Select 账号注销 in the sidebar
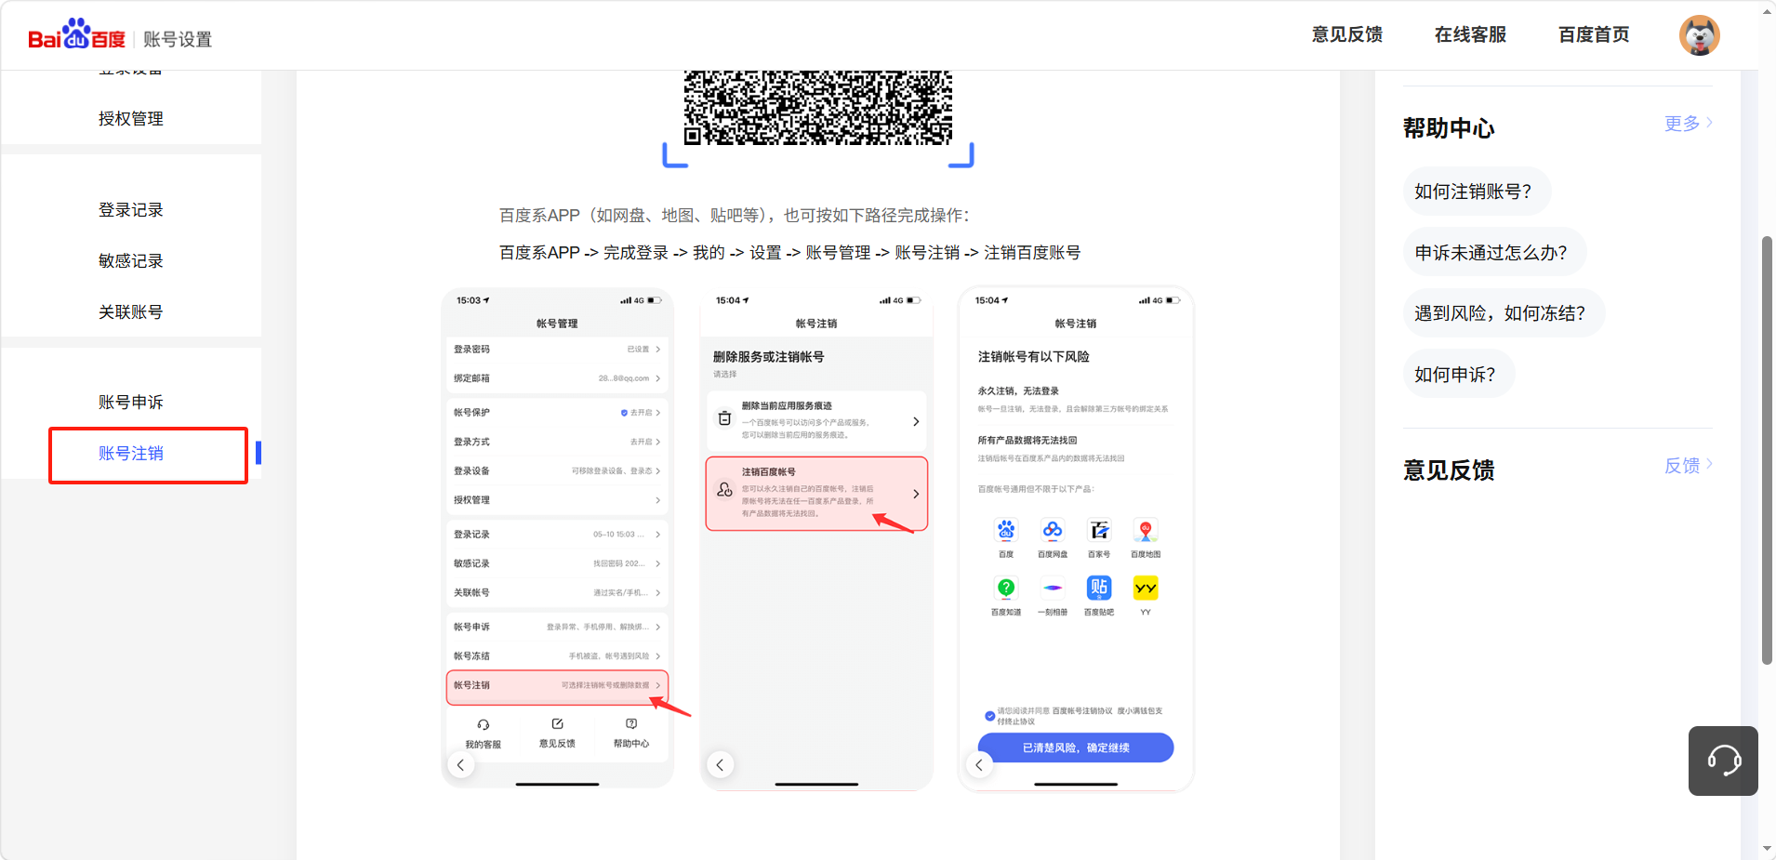This screenshot has height=860, width=1776. click(x=131, y=454)
